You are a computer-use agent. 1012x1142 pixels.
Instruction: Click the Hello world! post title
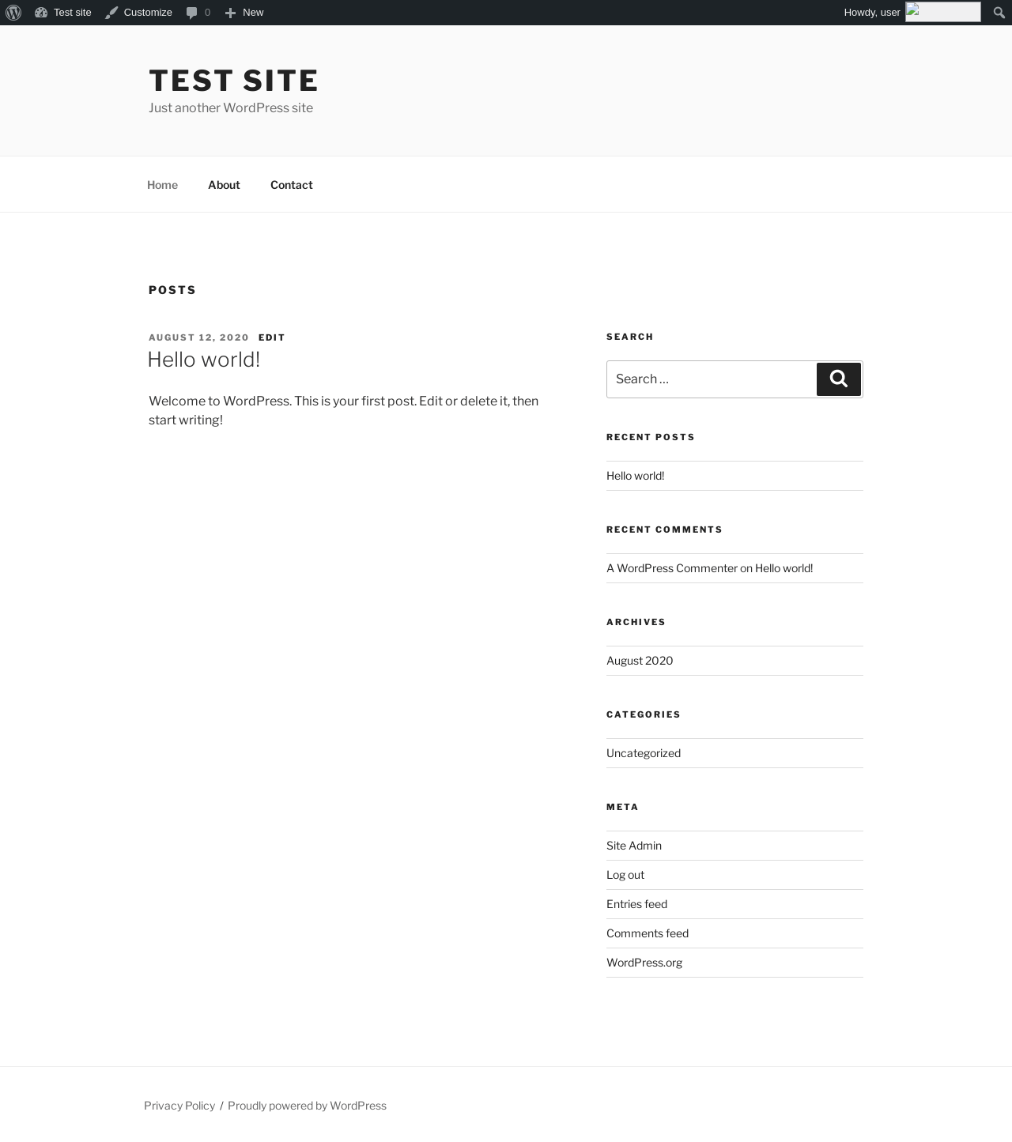coord(204,359)
